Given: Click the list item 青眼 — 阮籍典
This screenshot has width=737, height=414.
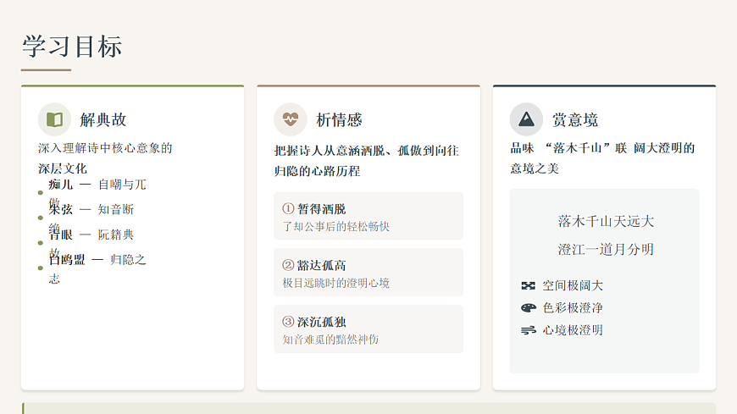Looking at the screenshot, I should (91, 235).
